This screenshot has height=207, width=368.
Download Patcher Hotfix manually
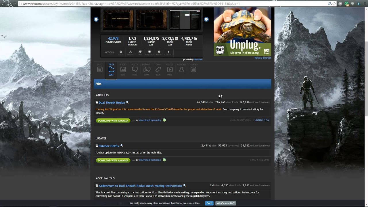(x=150, y=160)
